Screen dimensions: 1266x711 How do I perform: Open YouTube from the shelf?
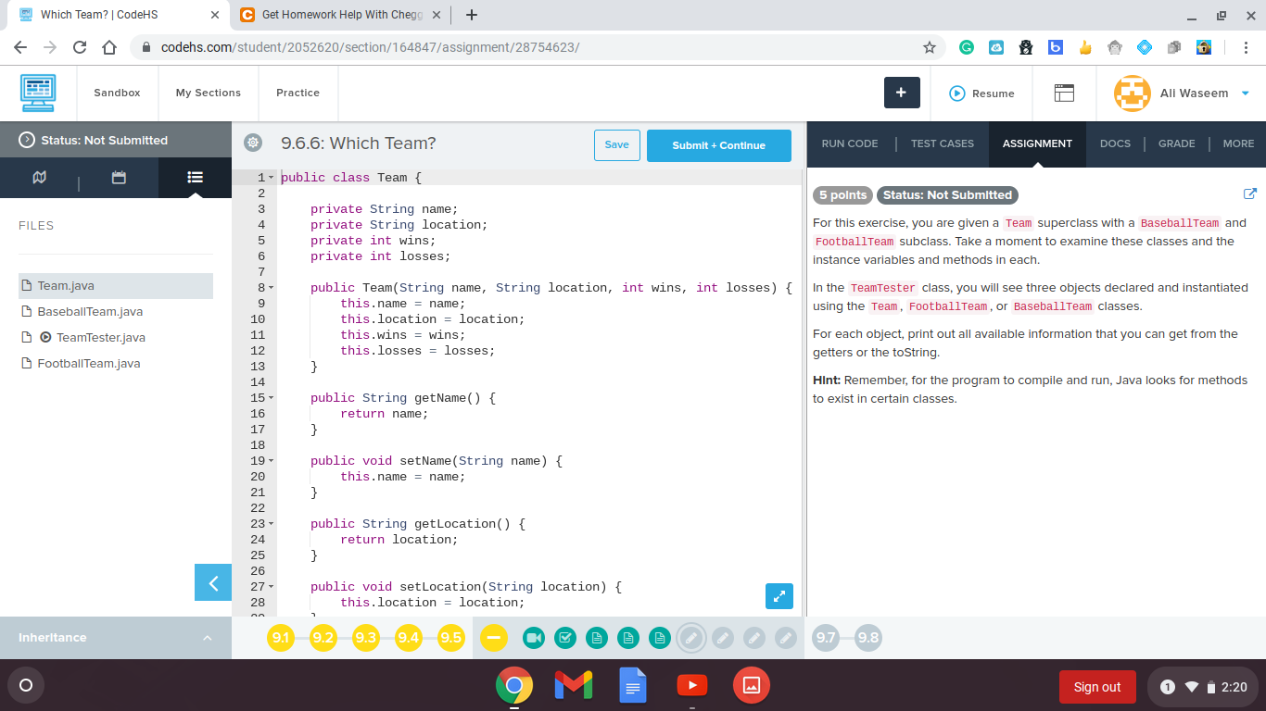coord(691,686)
